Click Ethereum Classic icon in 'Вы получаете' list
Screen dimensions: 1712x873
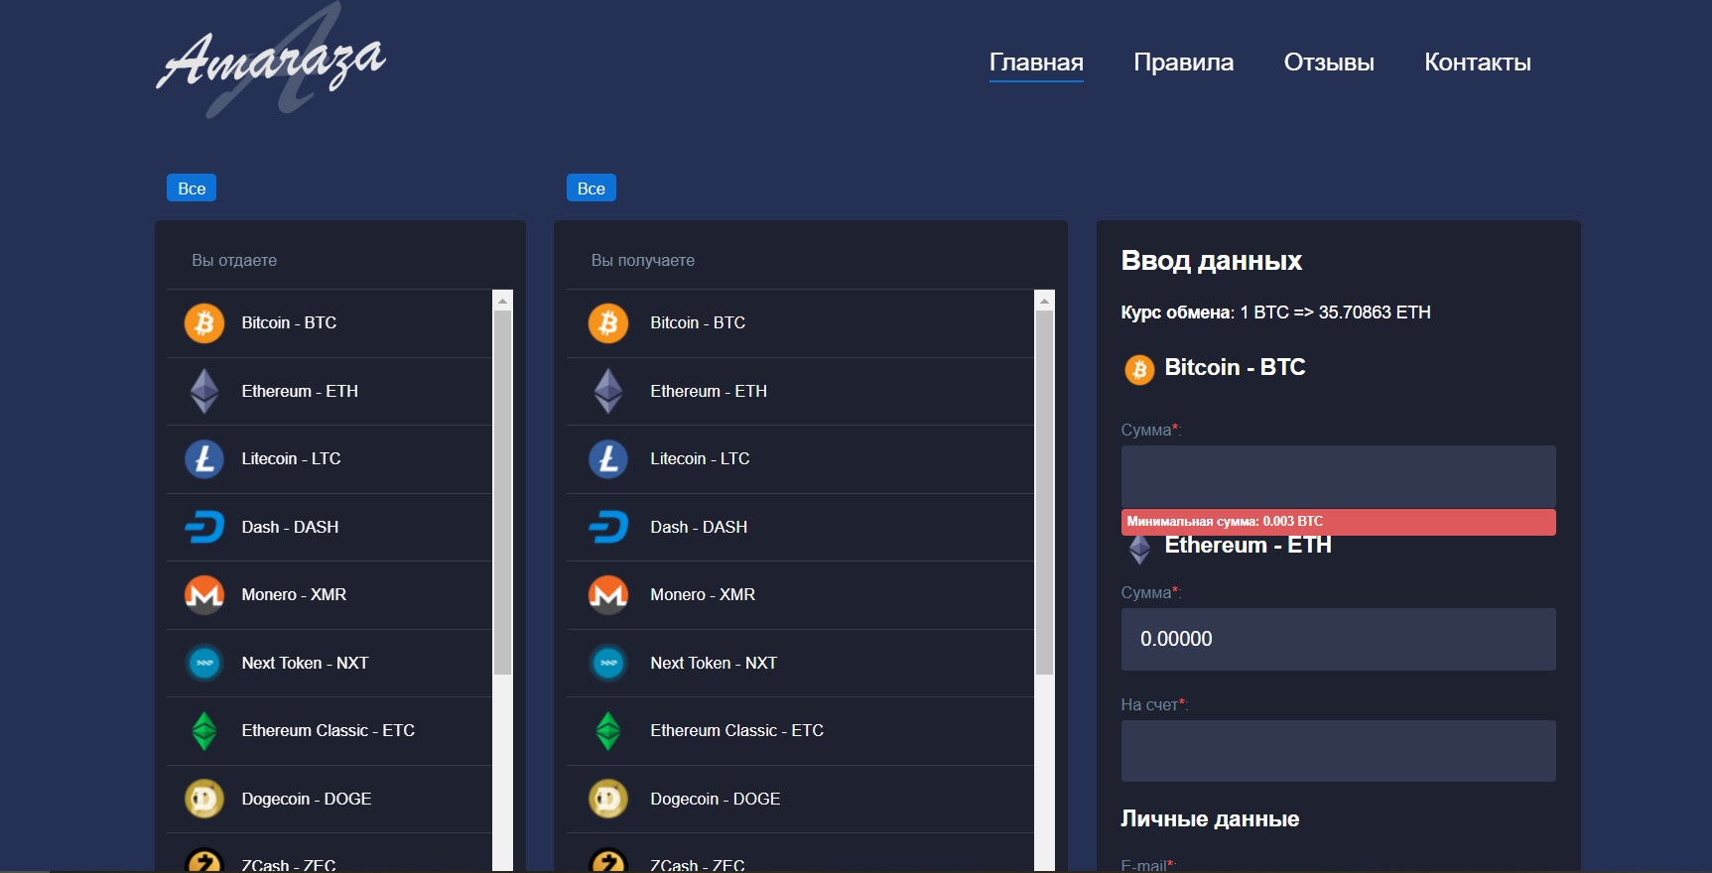[608, 731]
